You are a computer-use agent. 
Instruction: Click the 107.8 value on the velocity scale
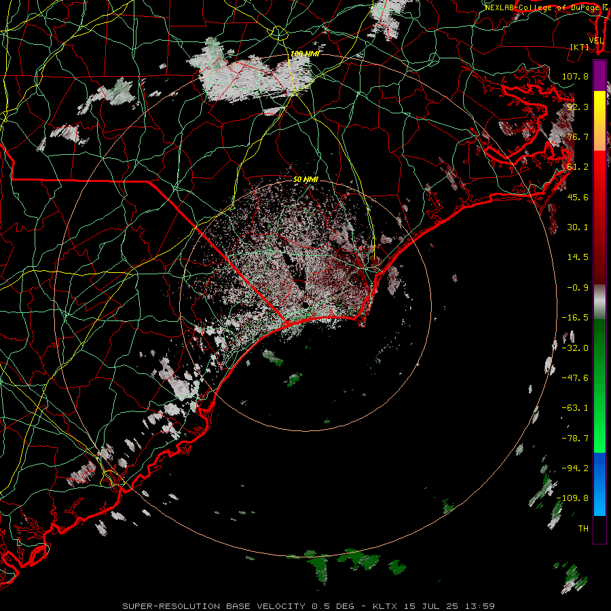tap(575, 76)
